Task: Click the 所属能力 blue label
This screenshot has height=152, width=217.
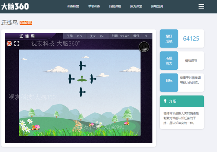Action: [x=169, y=61]
